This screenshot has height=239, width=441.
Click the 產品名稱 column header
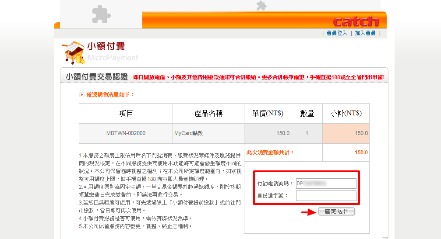point(208,114)
